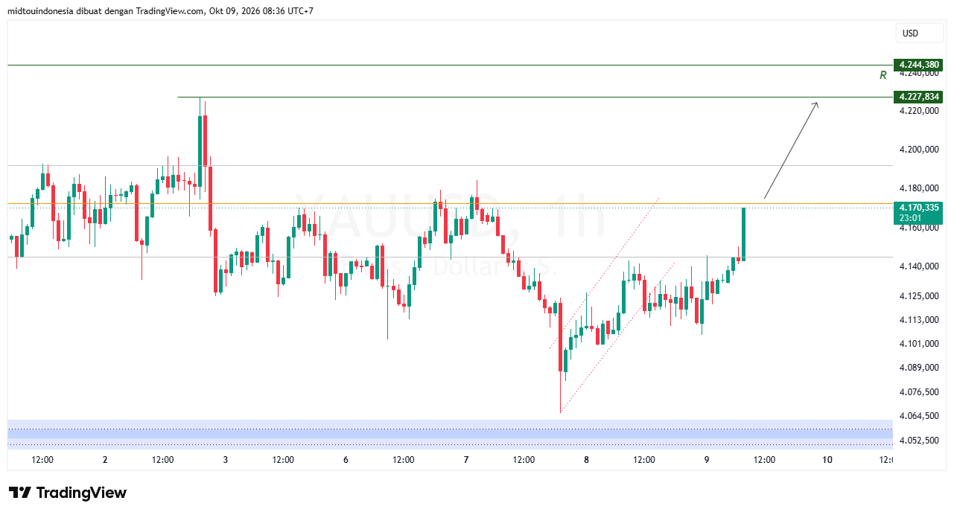Click the 4.140,000 price axis value
Image resolution: width=954 pixels, height=515 pixels.
(919, 266)
